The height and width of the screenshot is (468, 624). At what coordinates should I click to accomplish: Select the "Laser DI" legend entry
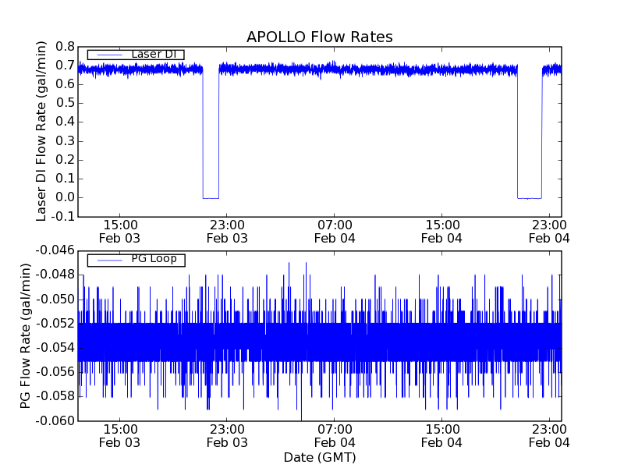[x=136, y=54]
